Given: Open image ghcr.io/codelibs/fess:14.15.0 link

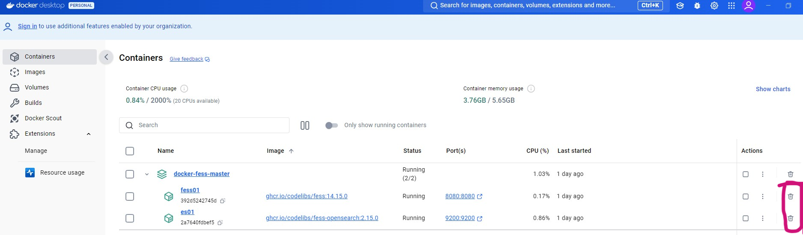Looking at the screenshot, I should pyautogui.click(x=307, y=196).
